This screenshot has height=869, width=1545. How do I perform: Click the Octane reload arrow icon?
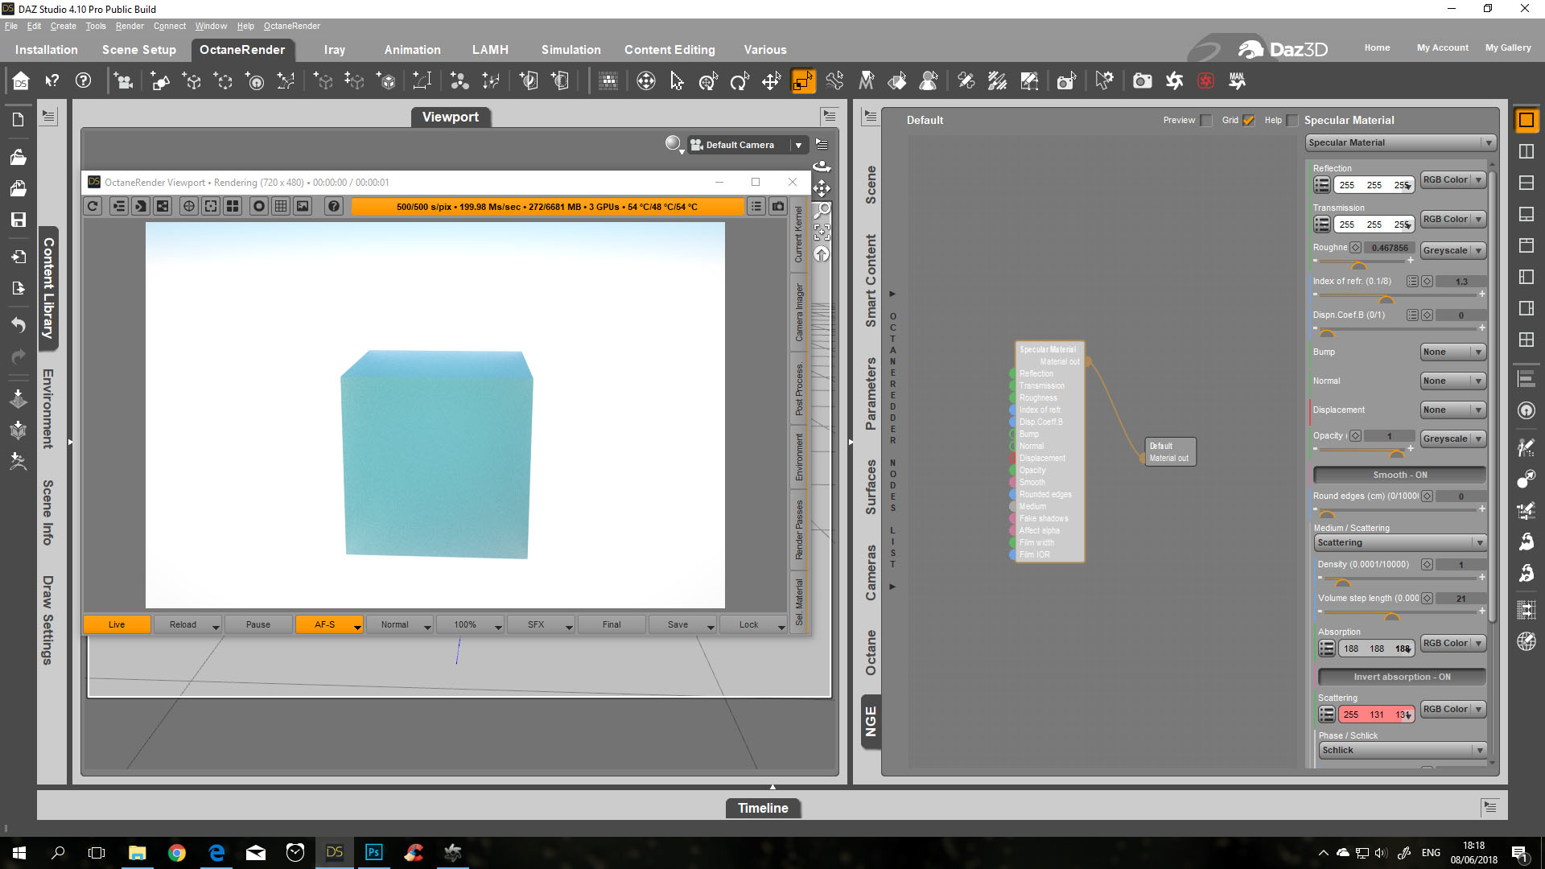click(x=93, y=207)
